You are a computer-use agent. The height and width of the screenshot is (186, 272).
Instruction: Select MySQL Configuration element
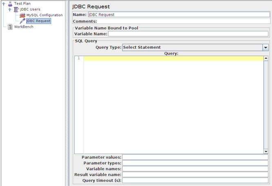(x=45, y=15)
